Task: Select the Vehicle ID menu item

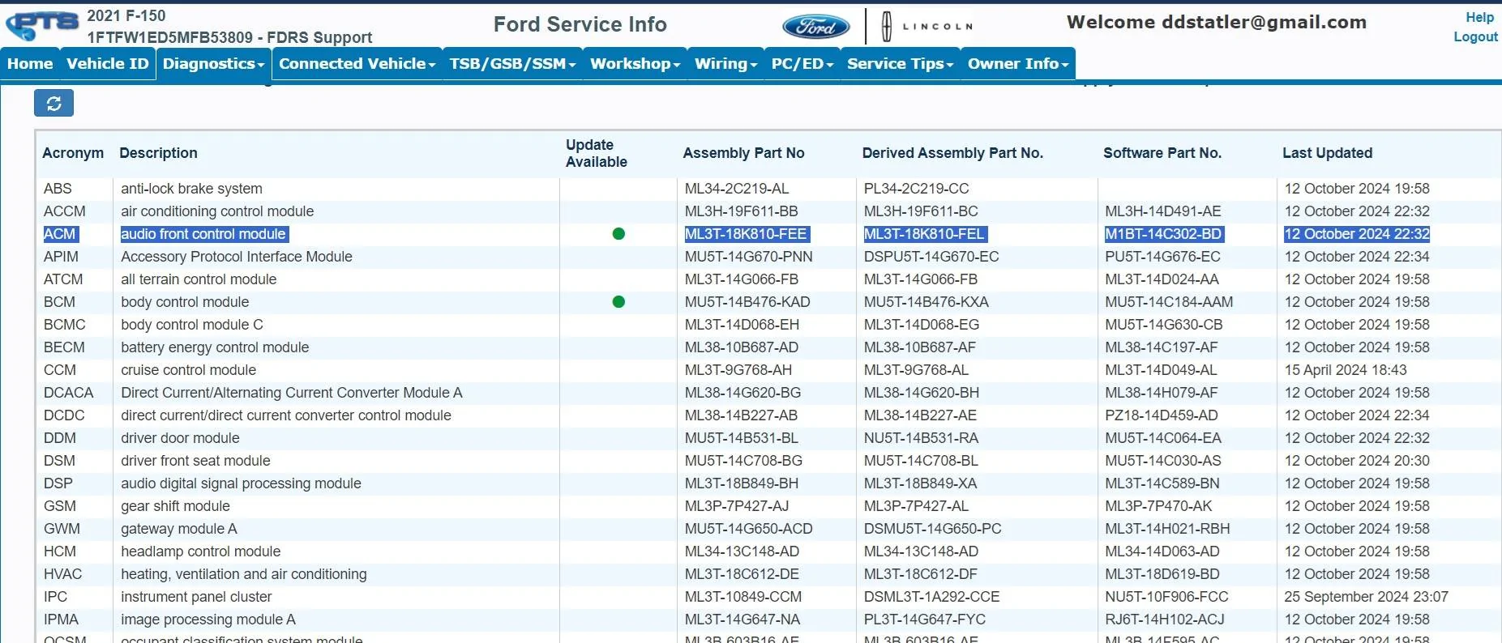Action: click(x=108, y=64)
